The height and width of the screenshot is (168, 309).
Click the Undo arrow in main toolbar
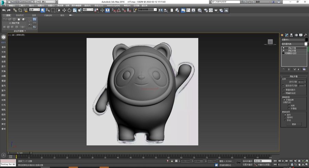(x=4, y=10)
